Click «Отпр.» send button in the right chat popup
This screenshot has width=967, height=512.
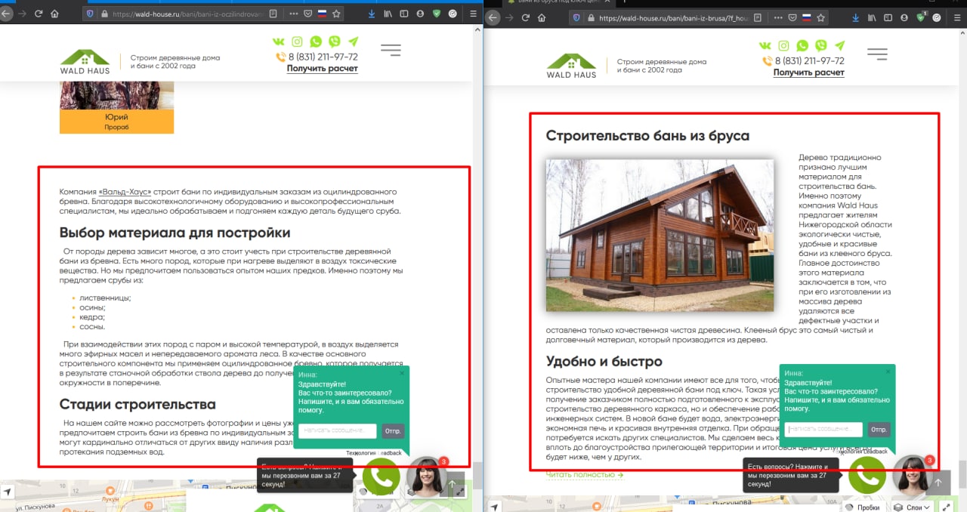point(879,429)
